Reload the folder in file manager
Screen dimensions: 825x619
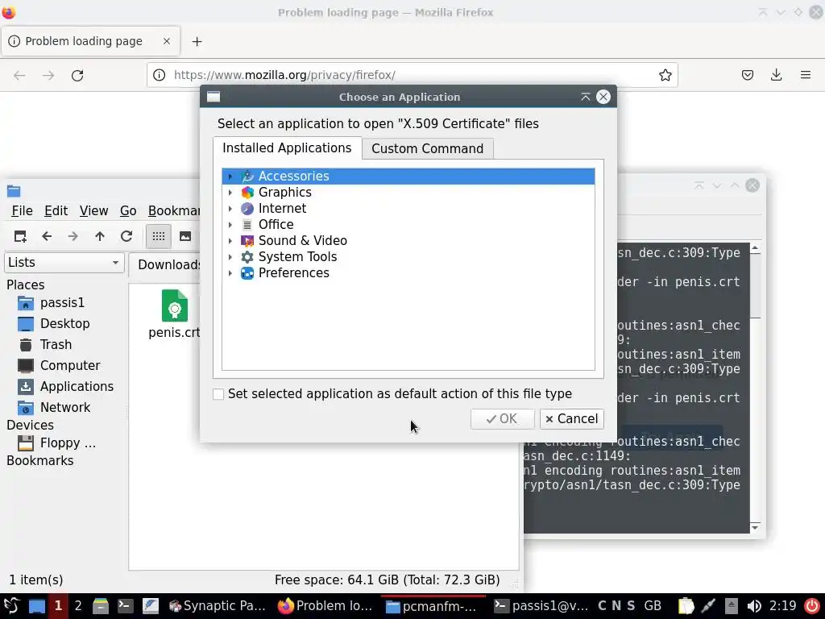pos(126,236)
